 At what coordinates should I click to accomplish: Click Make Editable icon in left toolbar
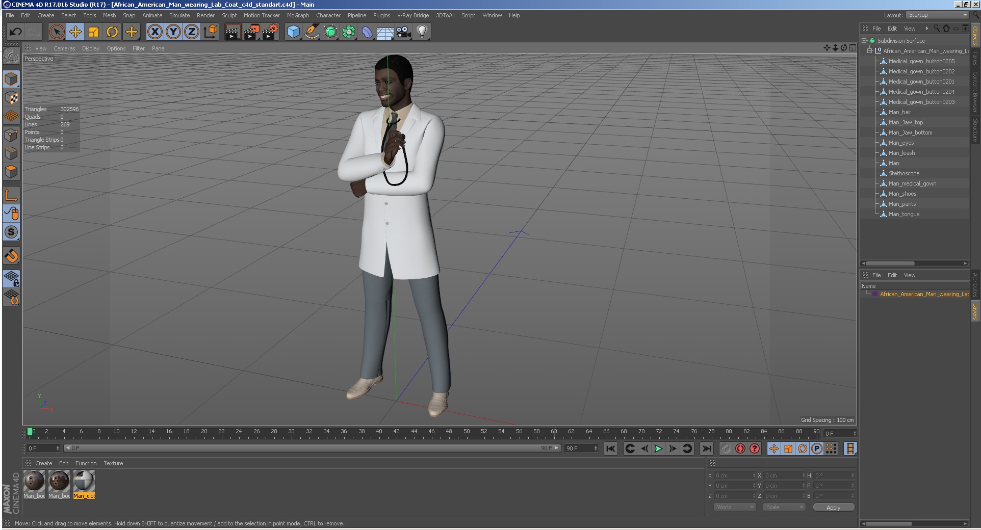point(11,56)
